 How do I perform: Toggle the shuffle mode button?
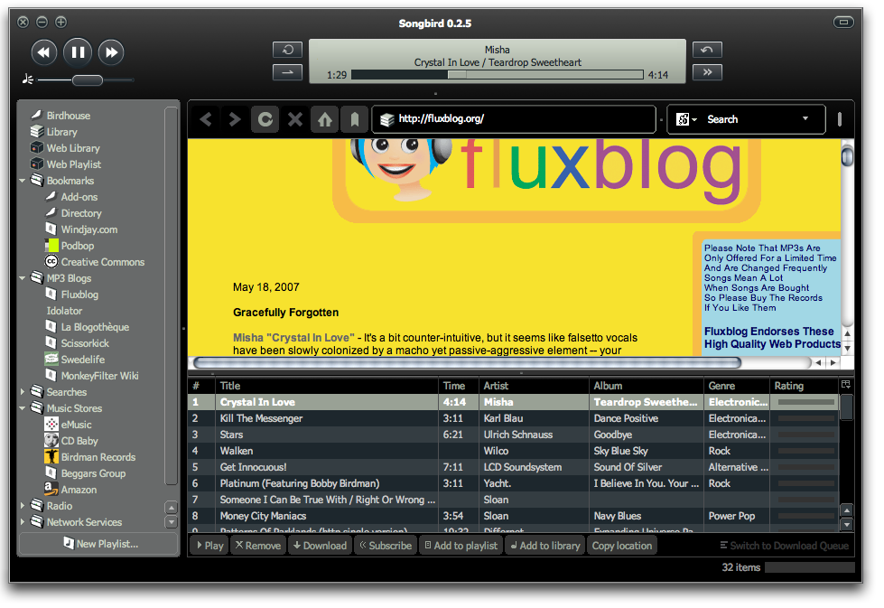click(287, 72)
